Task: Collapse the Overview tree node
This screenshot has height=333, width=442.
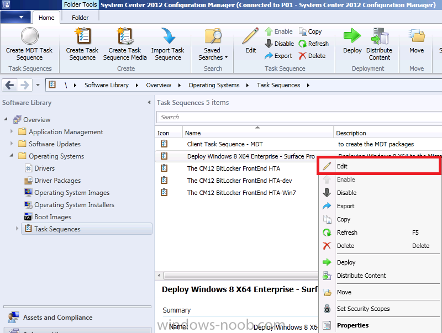Action: click(x=6, y=119)
